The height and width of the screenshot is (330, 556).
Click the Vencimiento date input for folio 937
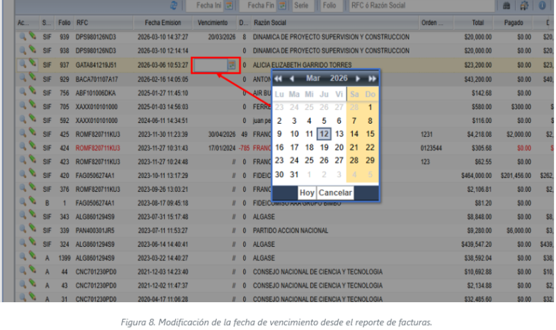pos(211,65)
